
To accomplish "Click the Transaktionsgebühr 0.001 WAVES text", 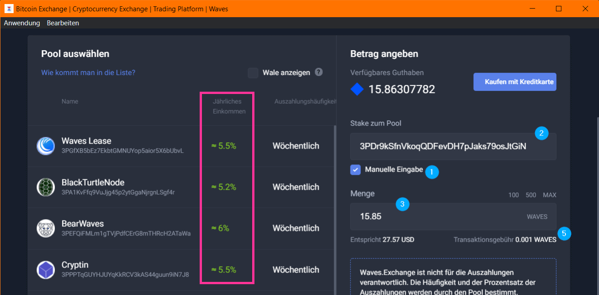I will 505,239.
